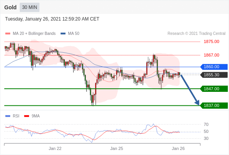Click the MA 20 + Bollinger Bands legend label
This screenshot has height=155, width=229.
(x=34, y=34)
